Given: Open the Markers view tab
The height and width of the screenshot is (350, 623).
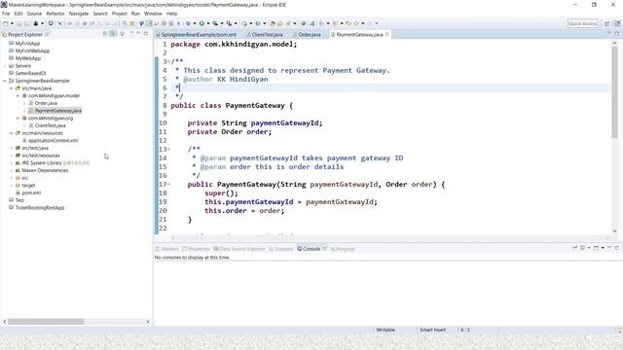Looking at the screenshot, I should point(167,249).
